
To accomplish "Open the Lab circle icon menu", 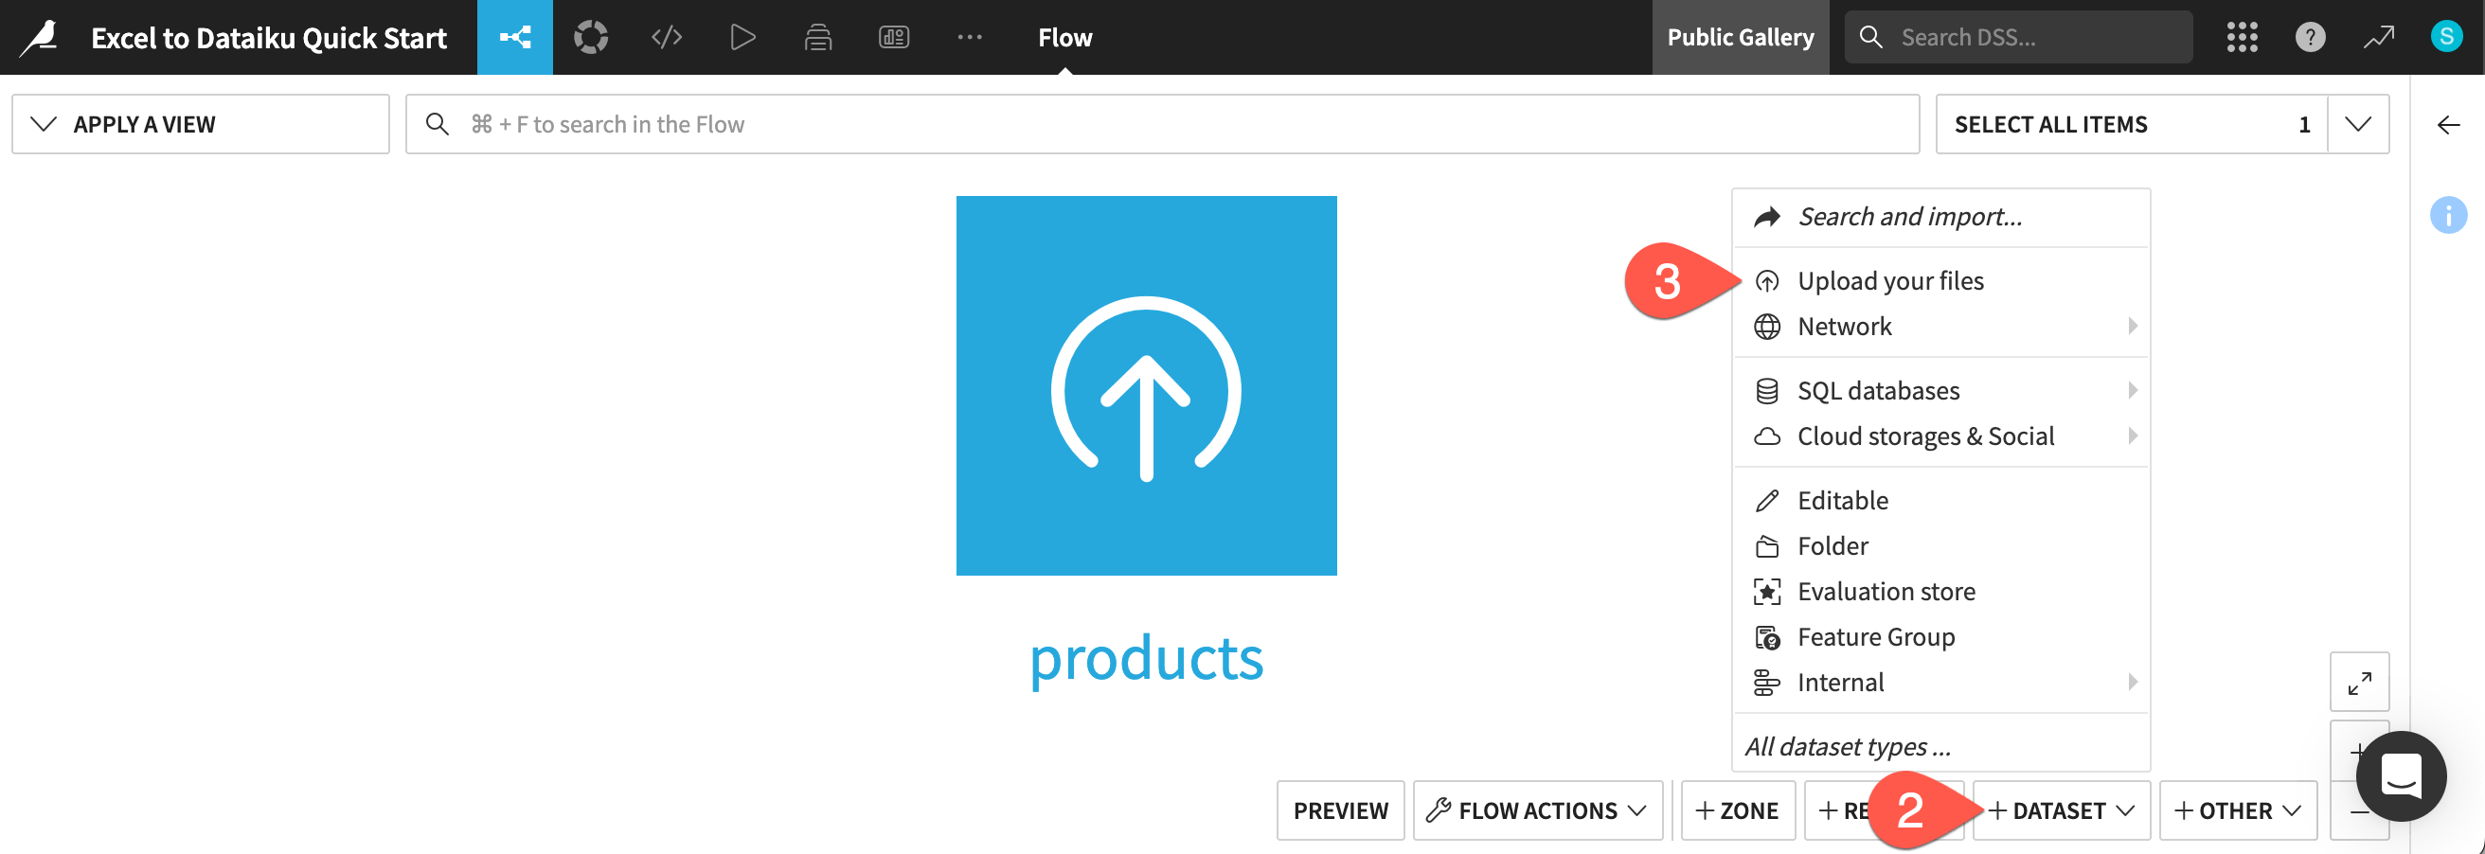I will click(x=590, y=38).
